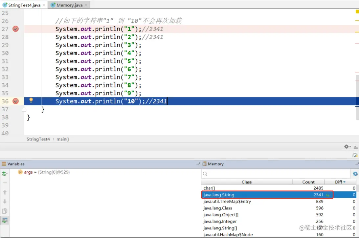Select the java.lang.Integer row
This screenshot has width=359, height=238.
(279, 221)
